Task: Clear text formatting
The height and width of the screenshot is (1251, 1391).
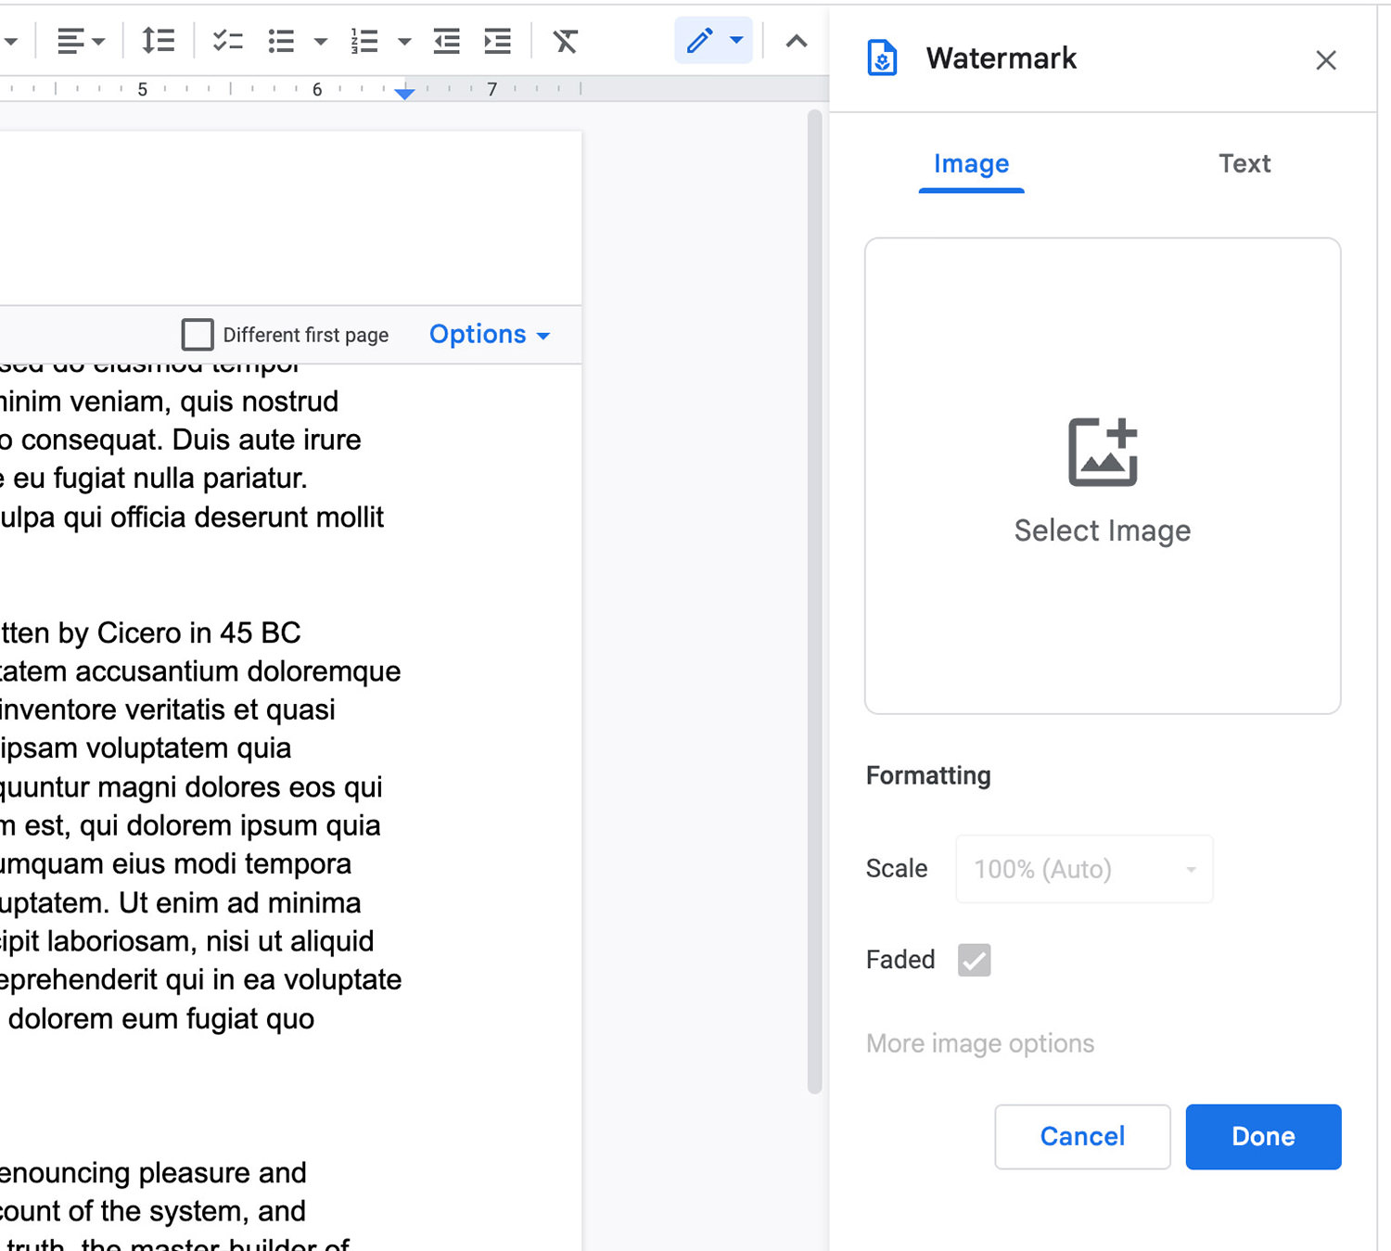Action: (x=565, y=41)
